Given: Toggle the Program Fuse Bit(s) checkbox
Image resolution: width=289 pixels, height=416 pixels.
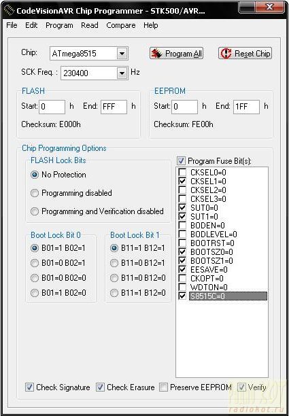Looking at the screenshot, I should click(182, 161).
